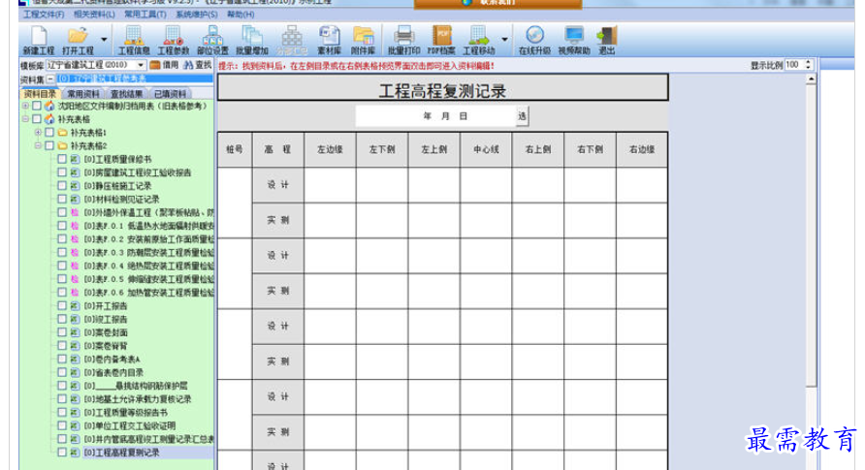The height and width of the screenshot is (470, 865).
Task: Click the pink 检 icon beside 表F.0.1
Action: tap(75, 226)
